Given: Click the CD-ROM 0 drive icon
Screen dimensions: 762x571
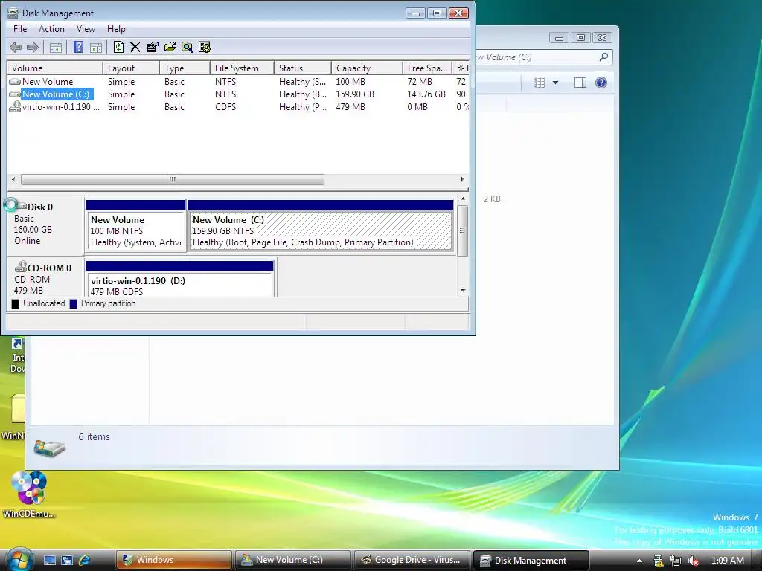Looking at the screenshot, I should (20, 267).
